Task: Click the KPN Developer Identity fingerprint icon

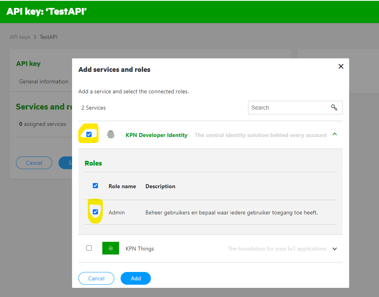Action: (111, 135)
